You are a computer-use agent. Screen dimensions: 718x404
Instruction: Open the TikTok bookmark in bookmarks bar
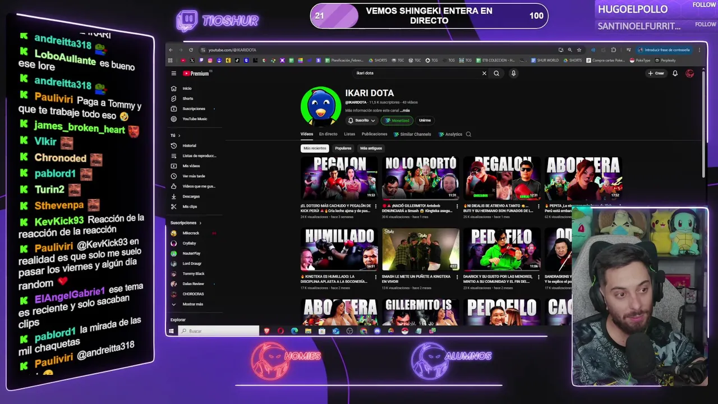237,61
